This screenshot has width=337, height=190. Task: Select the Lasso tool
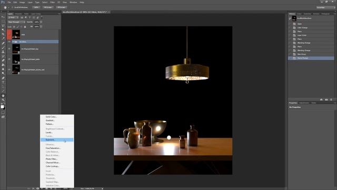pyautogui.click(x=3, y=25)
